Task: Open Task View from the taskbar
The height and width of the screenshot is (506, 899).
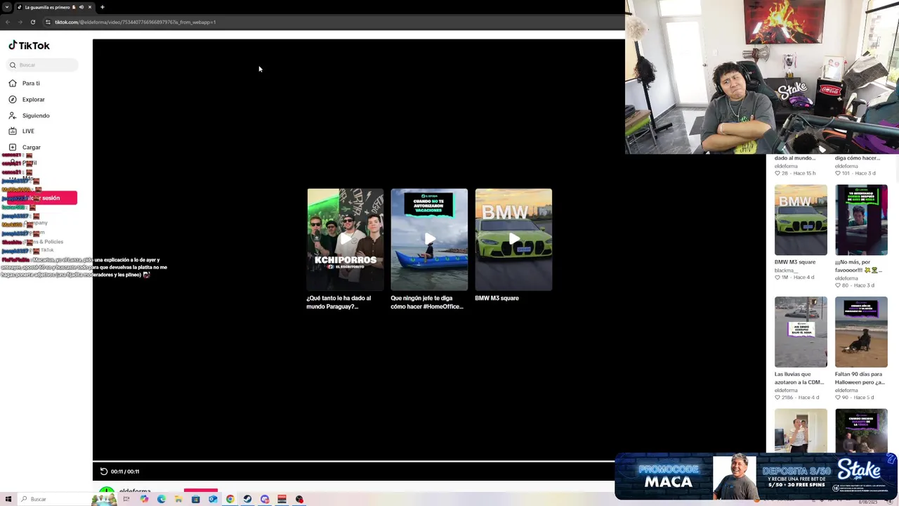Action: coord(126,499)
